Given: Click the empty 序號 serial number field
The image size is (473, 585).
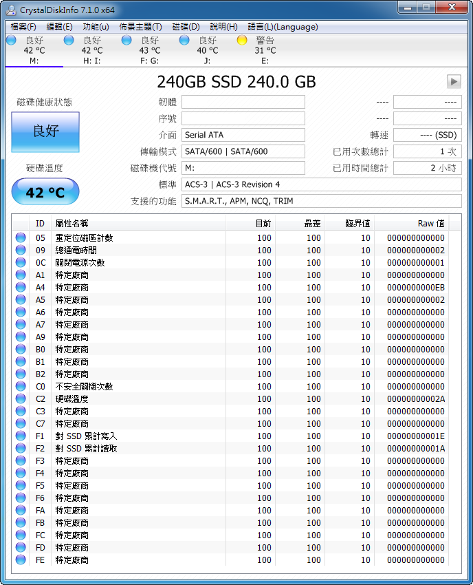Looking at the screenshot, I should [243, 118].
